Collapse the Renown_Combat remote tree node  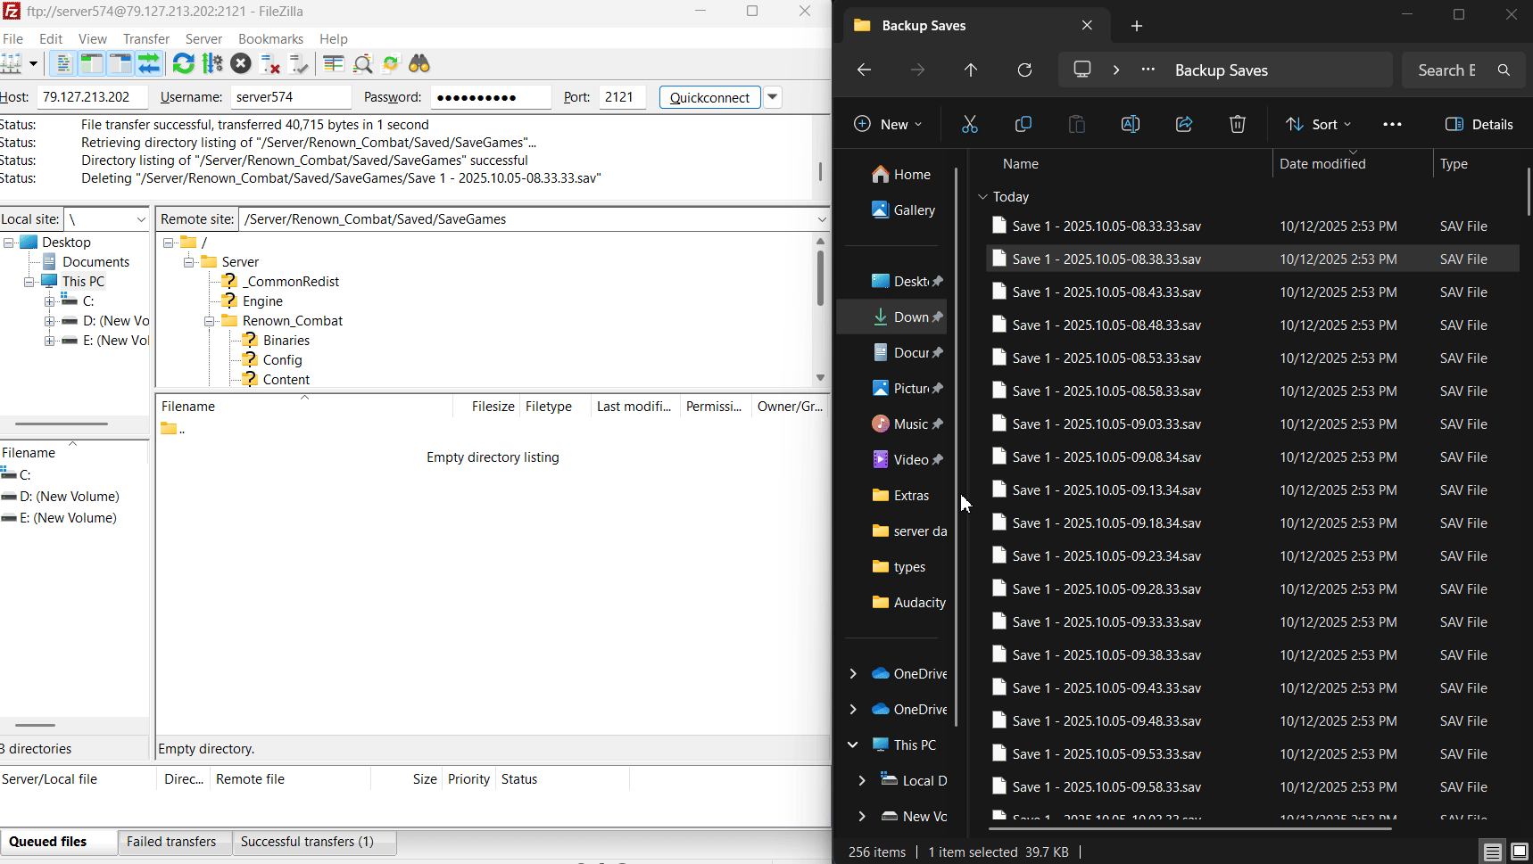(x=210, y=321)
